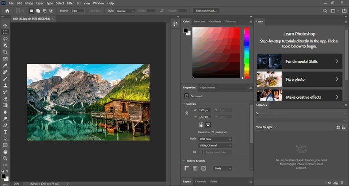Select the History Brush tool
This screenshot has width=349, height=186.
pos(5,92)
